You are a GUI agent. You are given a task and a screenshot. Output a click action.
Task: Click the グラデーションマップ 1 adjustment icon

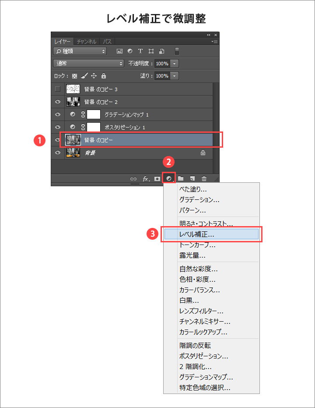(73, 114)
